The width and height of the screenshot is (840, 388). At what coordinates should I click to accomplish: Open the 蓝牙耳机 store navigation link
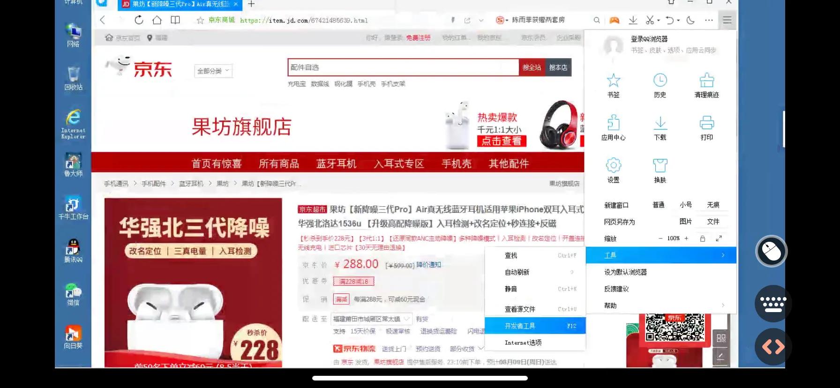[336, 164]
